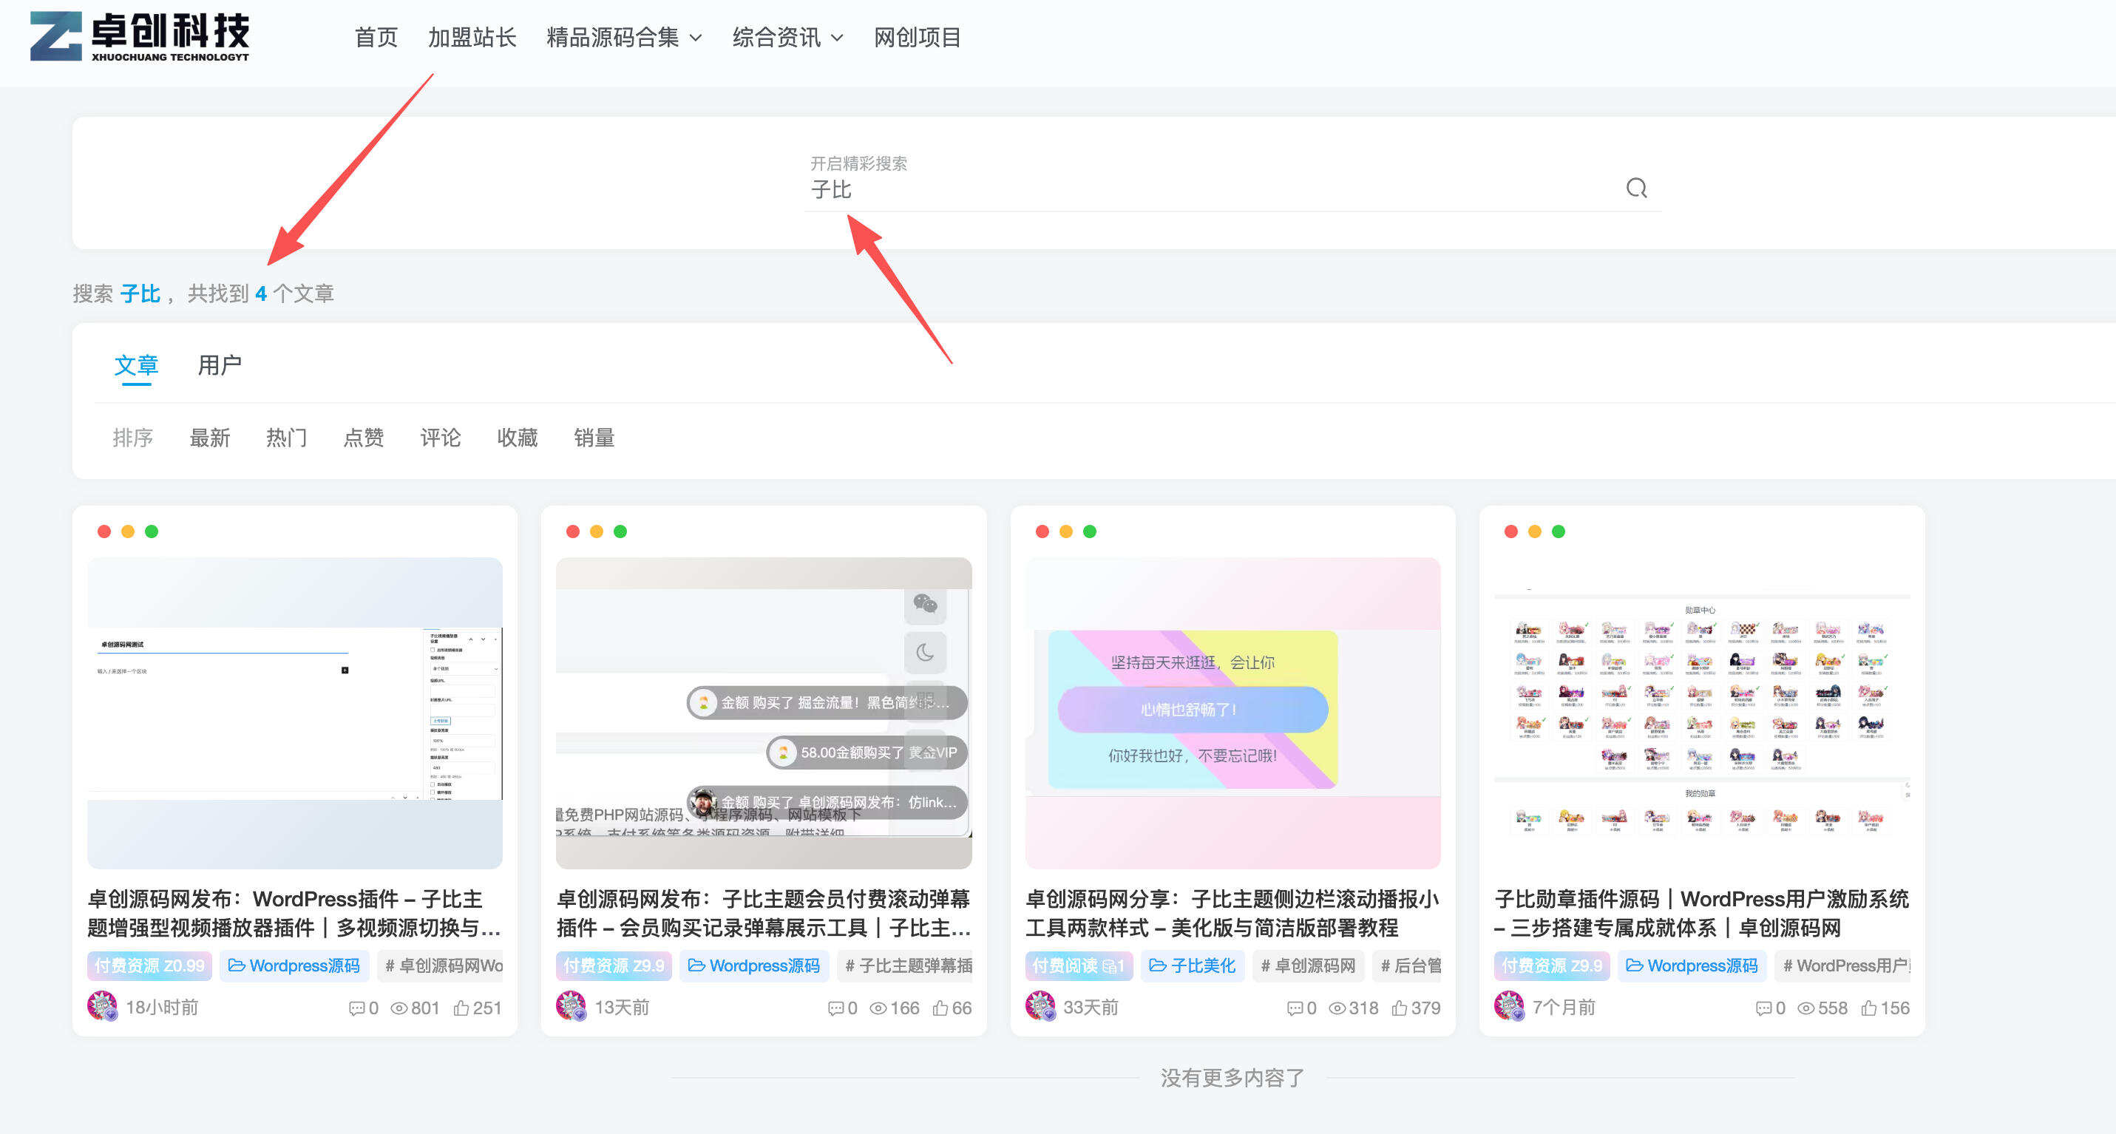Switch to the 用户 tab
Viewport: 2116px width, 1134px height.
219,366
